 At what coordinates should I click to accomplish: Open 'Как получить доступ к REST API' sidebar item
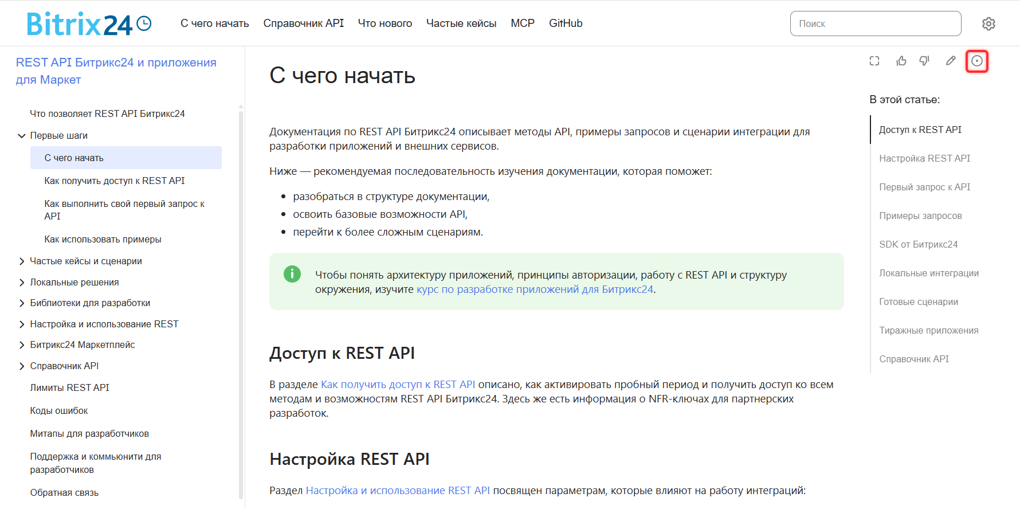coord(115,181)
